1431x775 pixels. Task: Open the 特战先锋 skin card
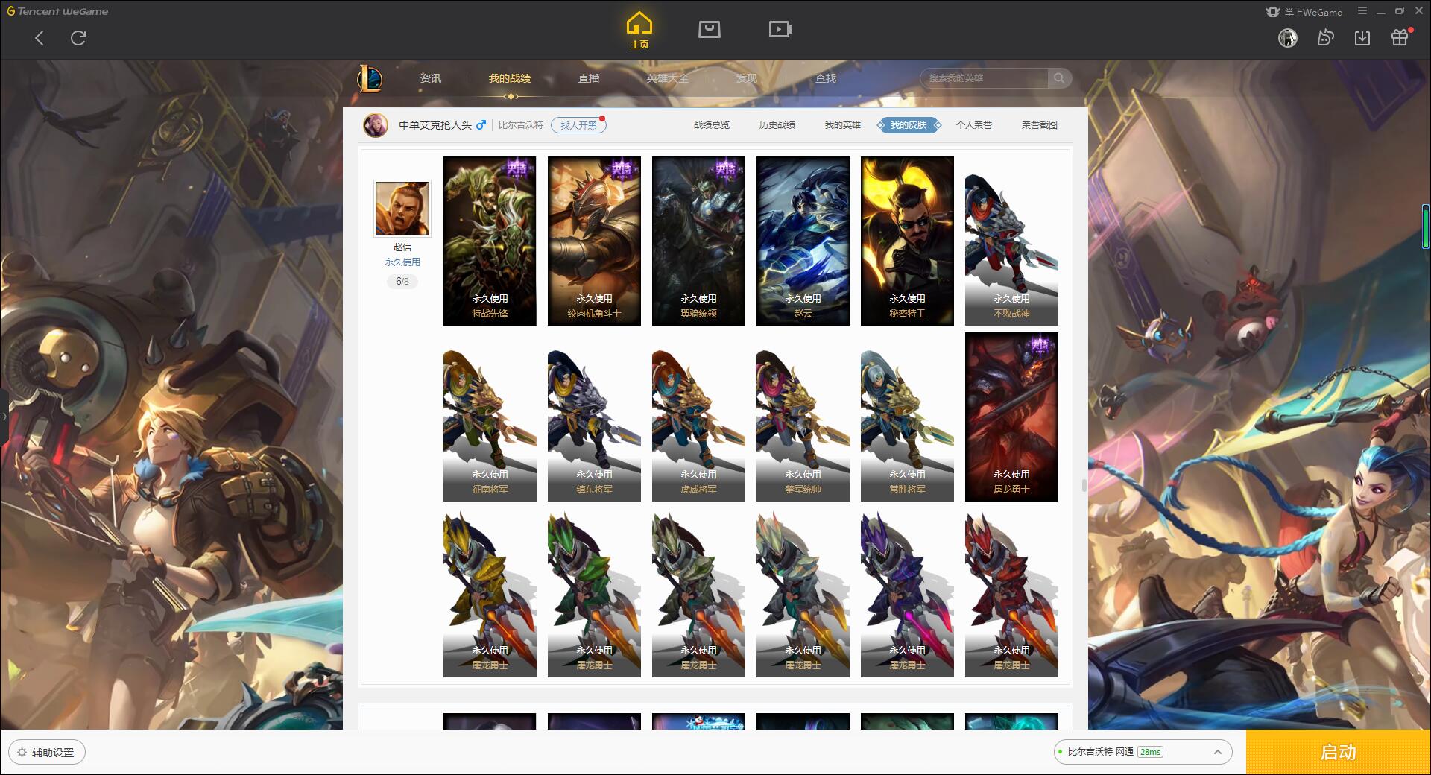[490, 241]
